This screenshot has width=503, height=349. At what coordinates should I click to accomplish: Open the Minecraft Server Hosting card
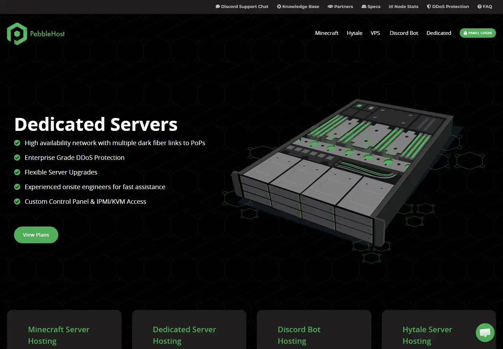tap(64, 329)
